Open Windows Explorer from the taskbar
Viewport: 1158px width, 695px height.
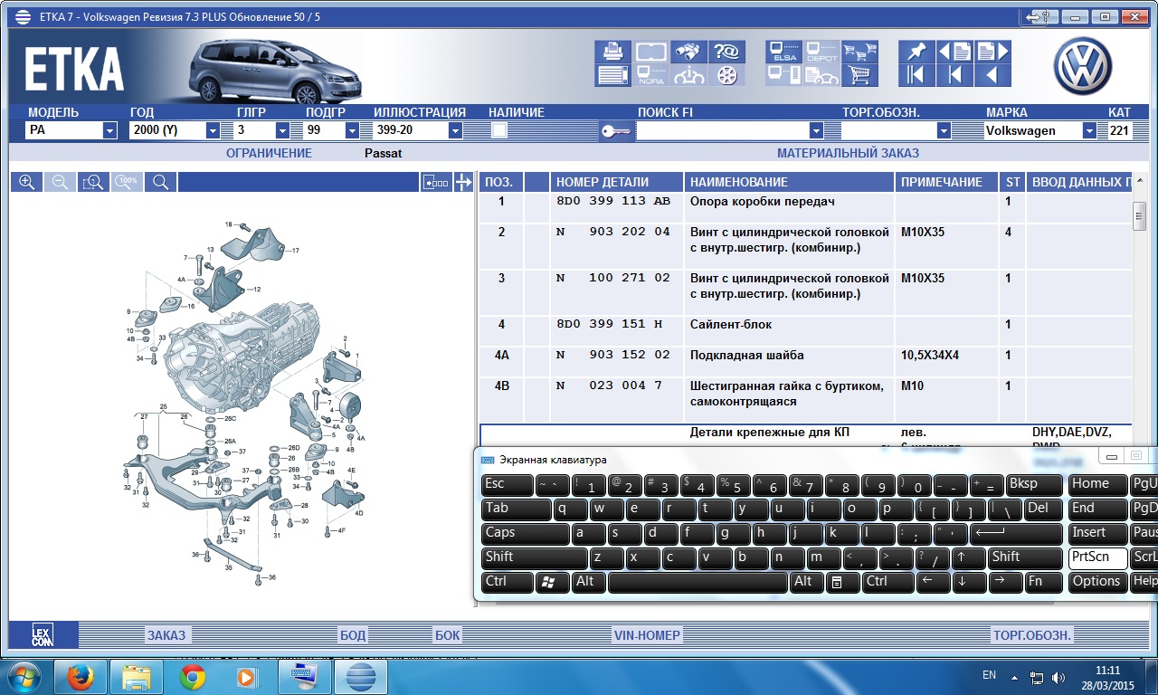[137, 677]
